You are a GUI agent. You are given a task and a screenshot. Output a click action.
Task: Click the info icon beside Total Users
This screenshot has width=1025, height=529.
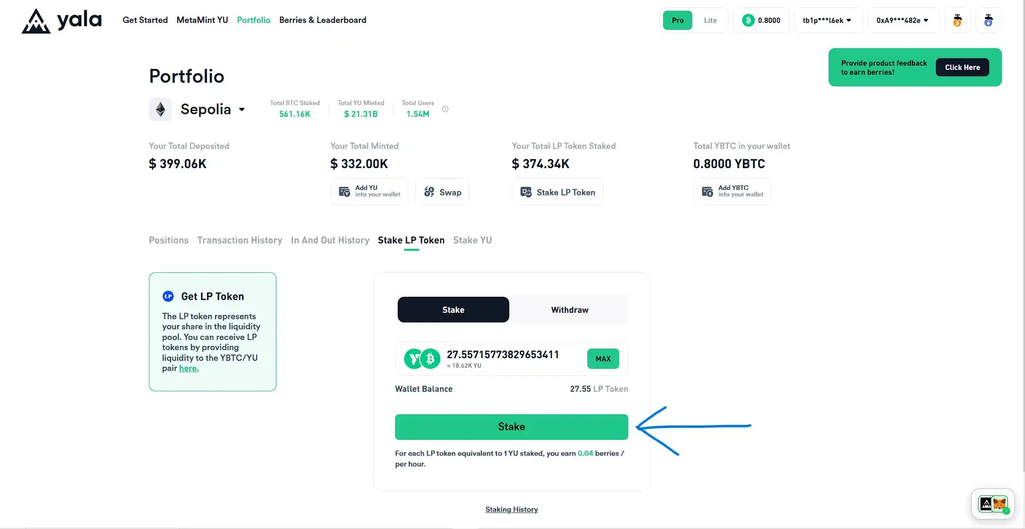point(445,109)
